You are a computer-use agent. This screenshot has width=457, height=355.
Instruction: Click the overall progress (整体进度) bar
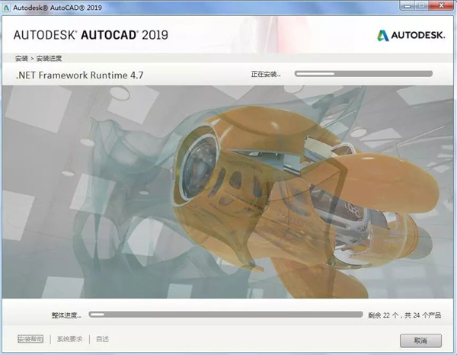tap(226, 315)
